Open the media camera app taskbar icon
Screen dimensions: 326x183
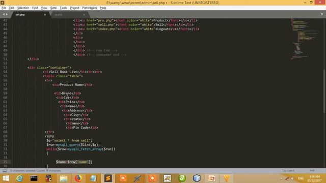49,178
